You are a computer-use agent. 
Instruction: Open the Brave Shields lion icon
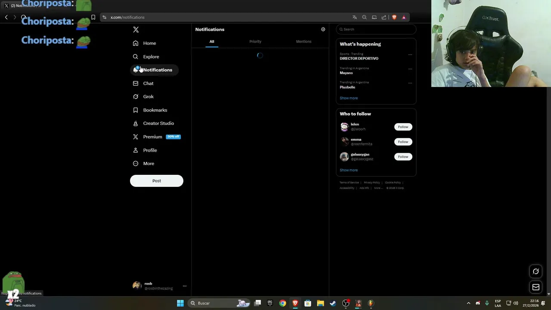[x=394, y=17]
